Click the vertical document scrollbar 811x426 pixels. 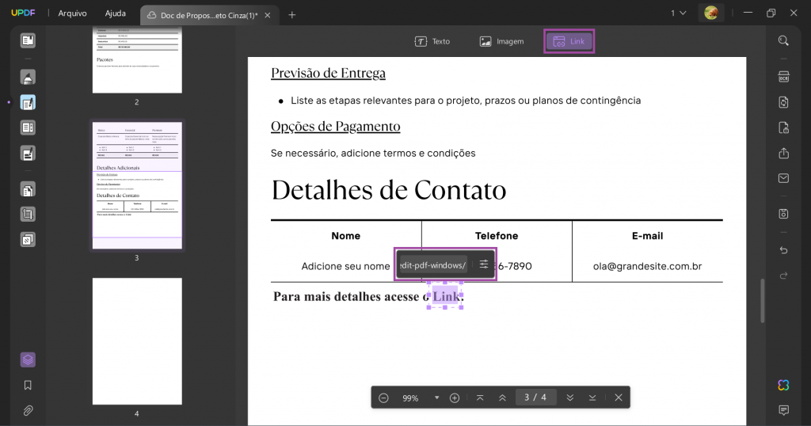click(x=763, y=301)
